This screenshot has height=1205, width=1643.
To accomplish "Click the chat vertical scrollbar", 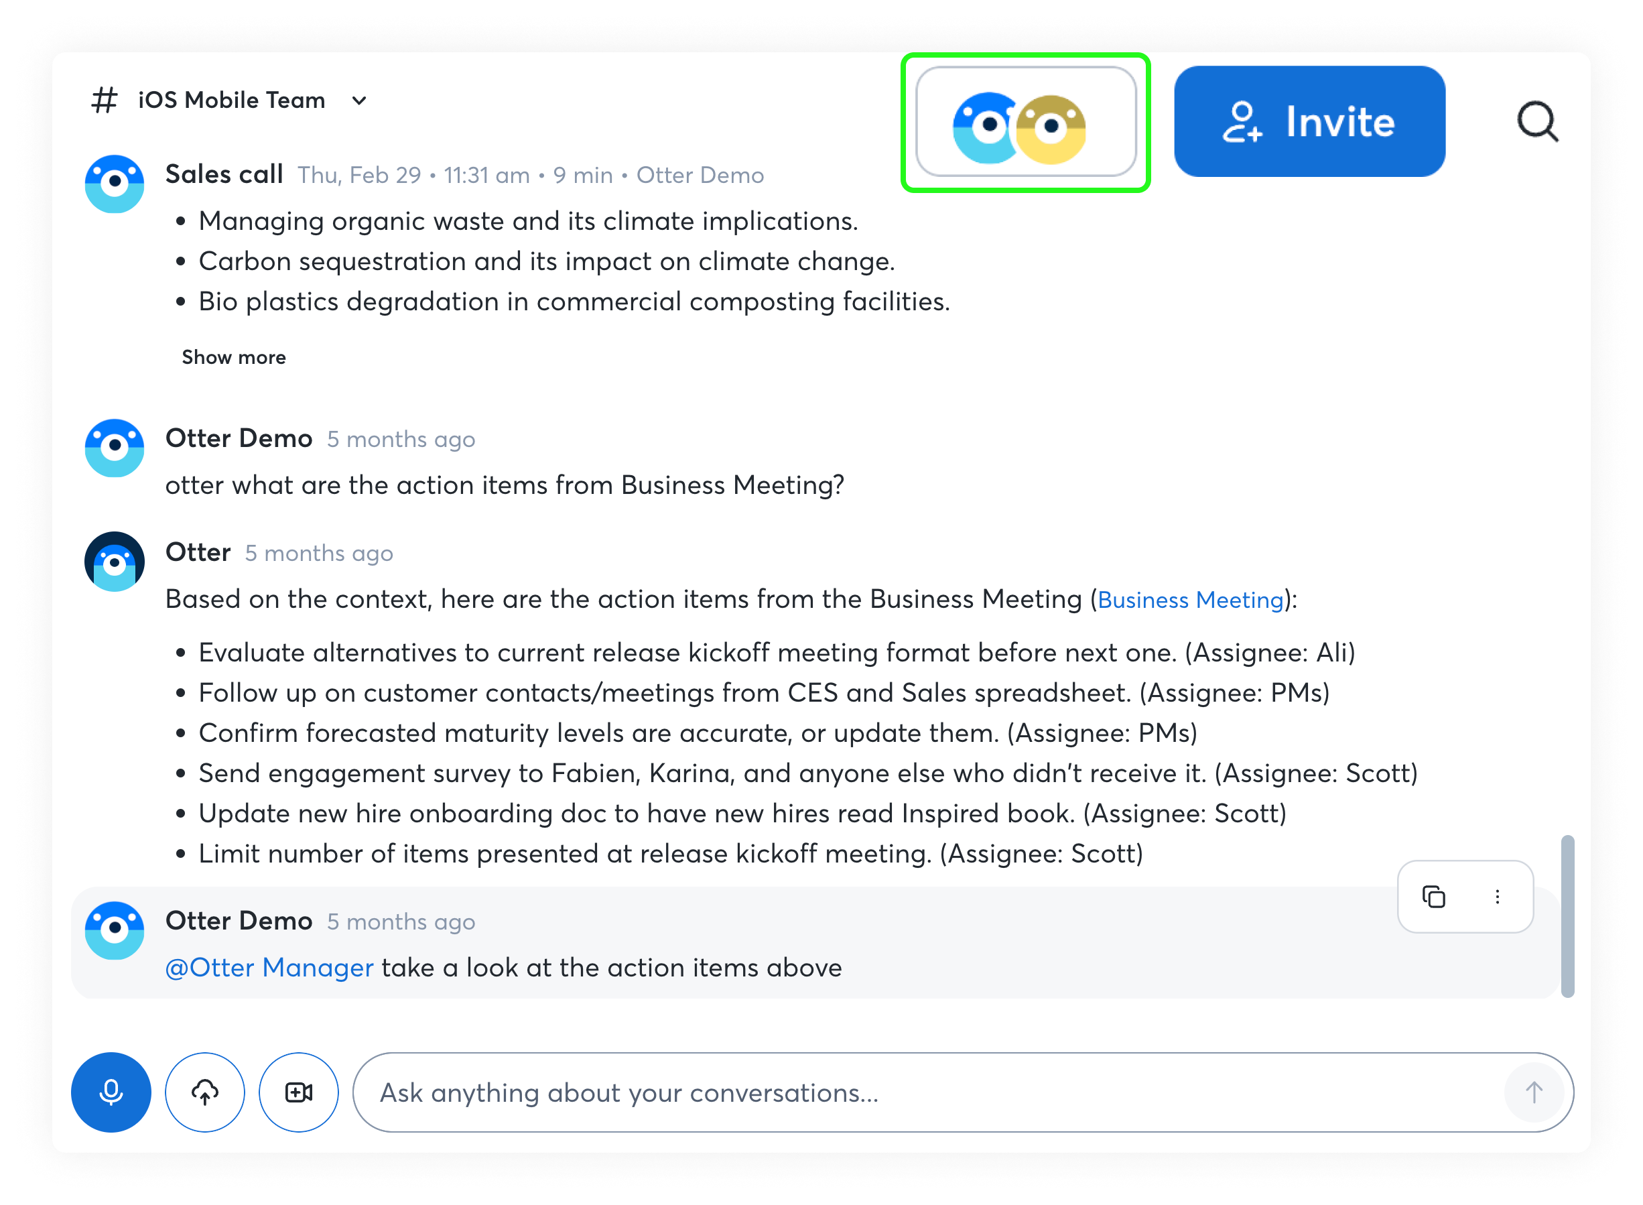I will coord(1567,917).
